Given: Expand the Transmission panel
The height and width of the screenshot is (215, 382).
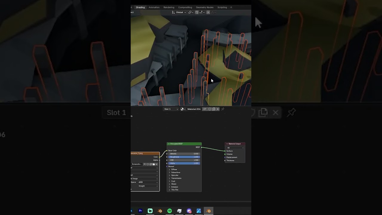Looking at the screenshot, I should point(170,178).
